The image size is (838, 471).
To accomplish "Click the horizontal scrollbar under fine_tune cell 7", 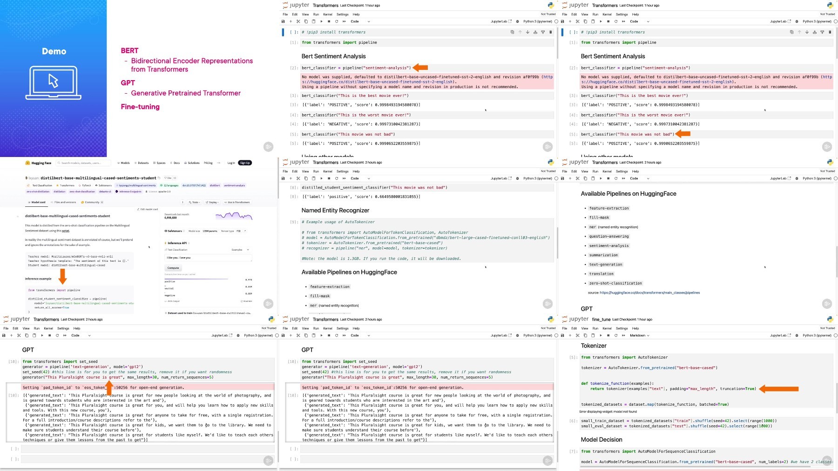I will [696, 466].
